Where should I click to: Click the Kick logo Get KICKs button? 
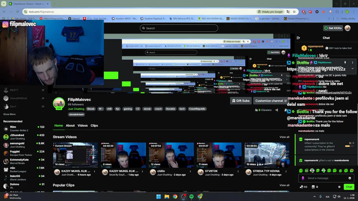coord(333,28)
